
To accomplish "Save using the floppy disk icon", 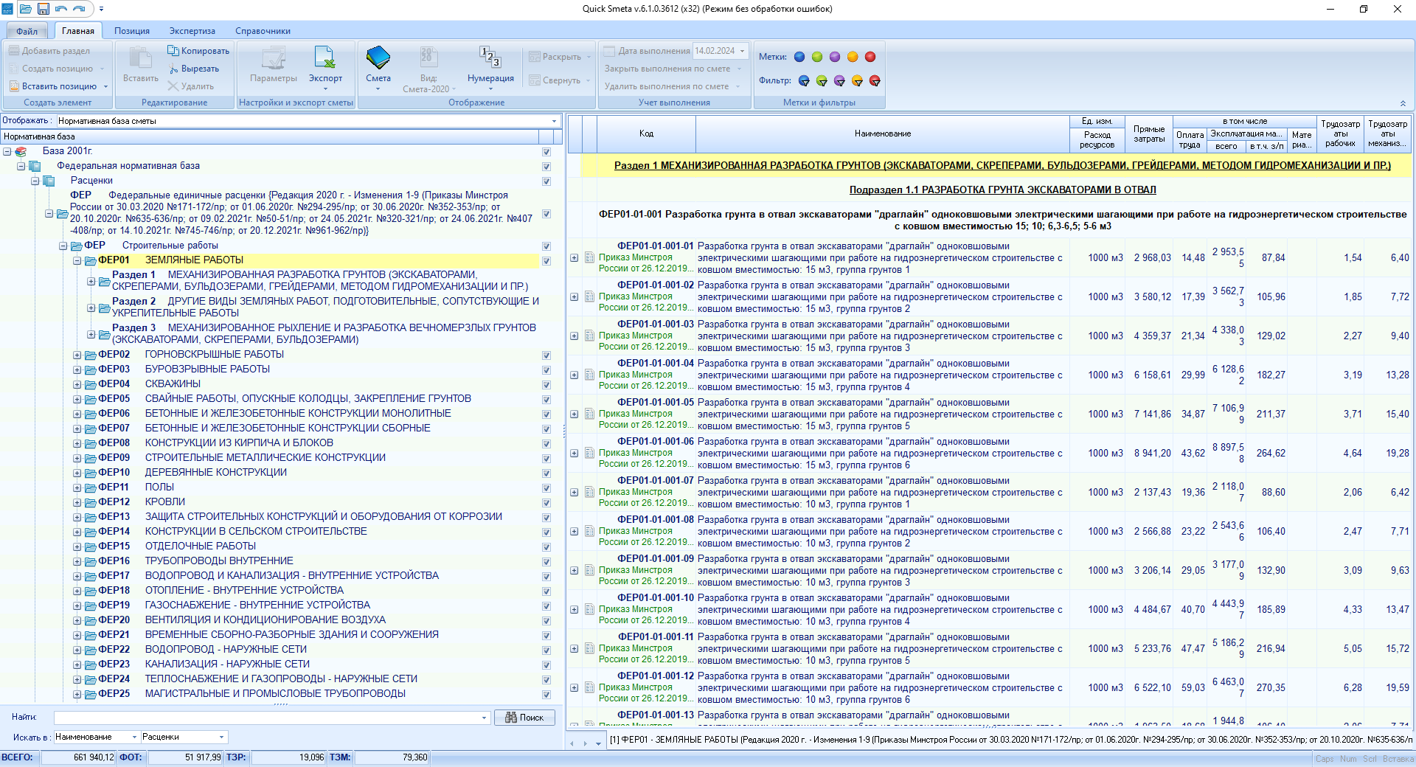I will 44,9.
